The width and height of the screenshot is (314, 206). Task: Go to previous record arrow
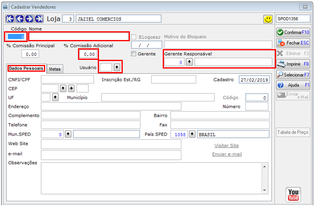pos(19,19)
